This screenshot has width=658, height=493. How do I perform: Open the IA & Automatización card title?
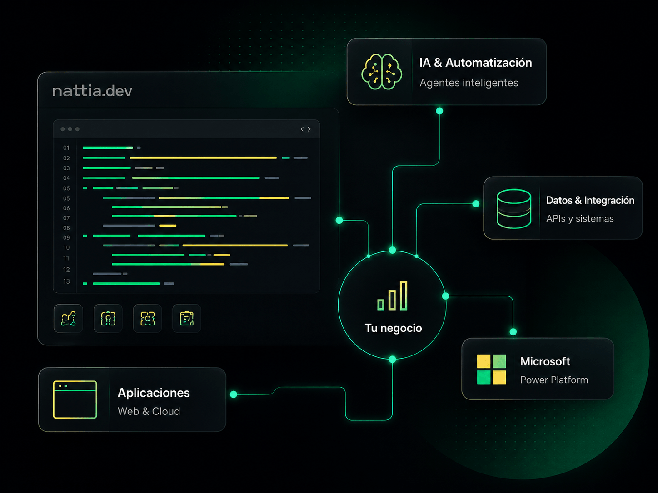[475, 63]
